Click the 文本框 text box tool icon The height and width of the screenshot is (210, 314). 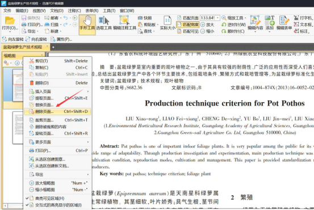pos(296,24)
